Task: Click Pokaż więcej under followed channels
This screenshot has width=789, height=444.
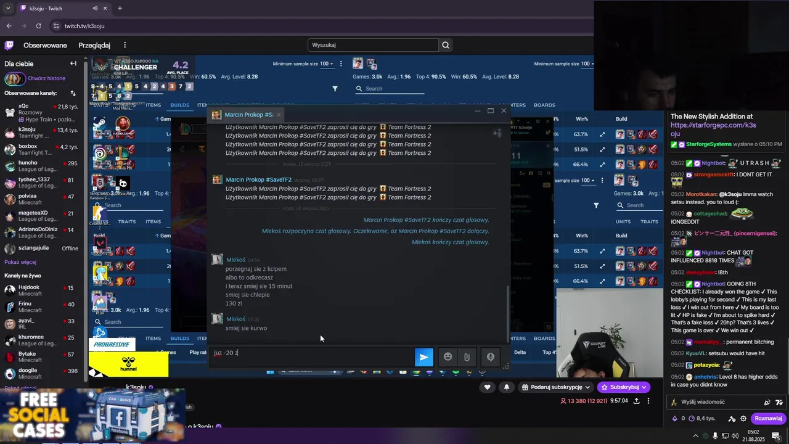Action: point(20,262)
